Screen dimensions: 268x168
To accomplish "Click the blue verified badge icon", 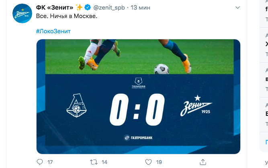I will click(88, 8).
